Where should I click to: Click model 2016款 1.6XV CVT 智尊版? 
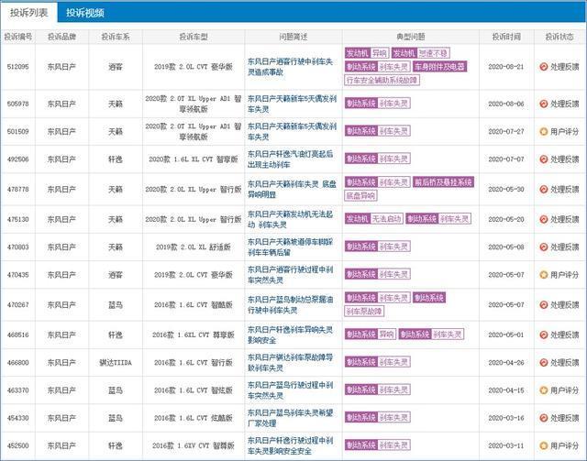pyautogui.click(x=194, y=445)
